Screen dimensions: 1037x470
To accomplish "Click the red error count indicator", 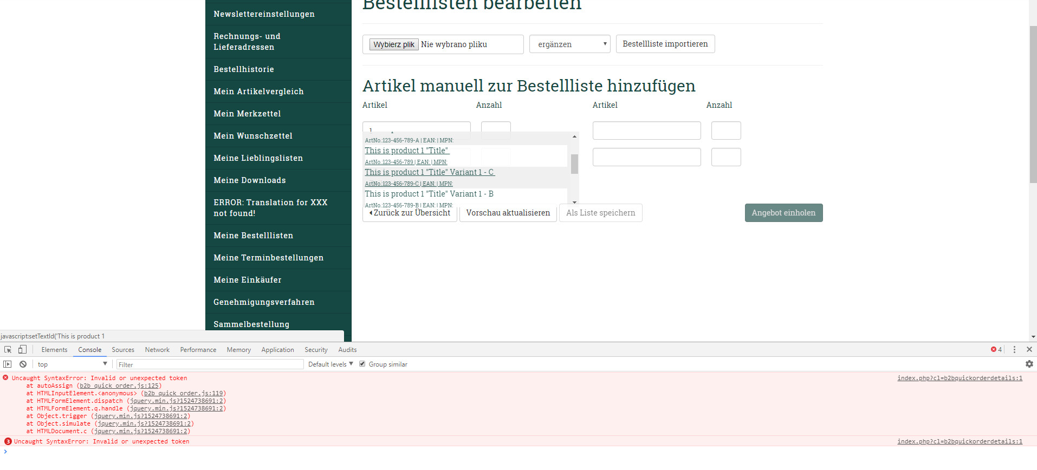I will click(996, 350).
